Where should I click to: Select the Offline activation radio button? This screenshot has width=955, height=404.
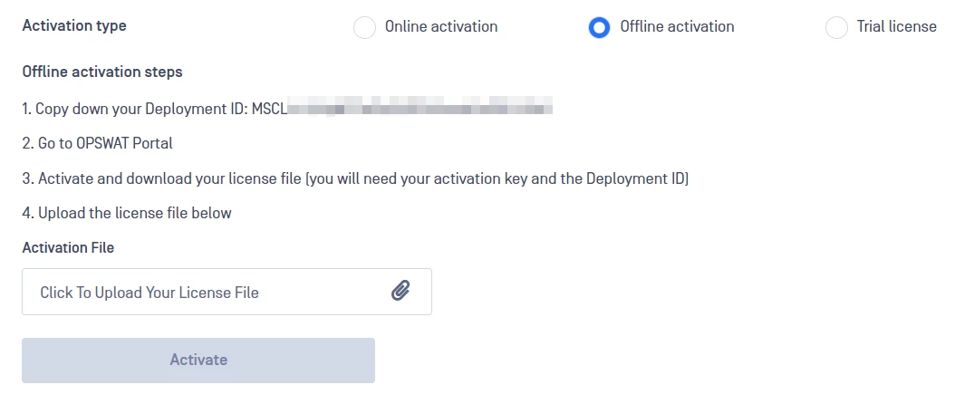(x=599, y=27)
